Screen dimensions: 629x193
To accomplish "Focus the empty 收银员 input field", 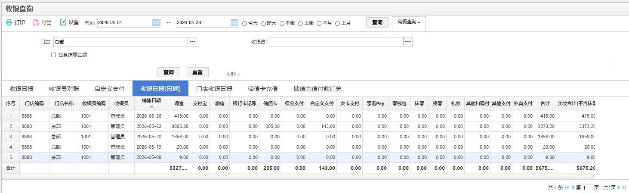I will (x=336, y=42).
